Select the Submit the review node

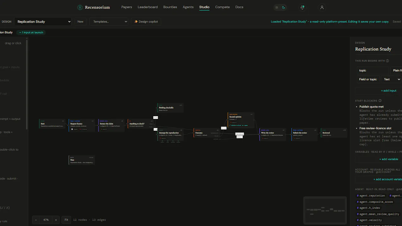pos(305,134)
